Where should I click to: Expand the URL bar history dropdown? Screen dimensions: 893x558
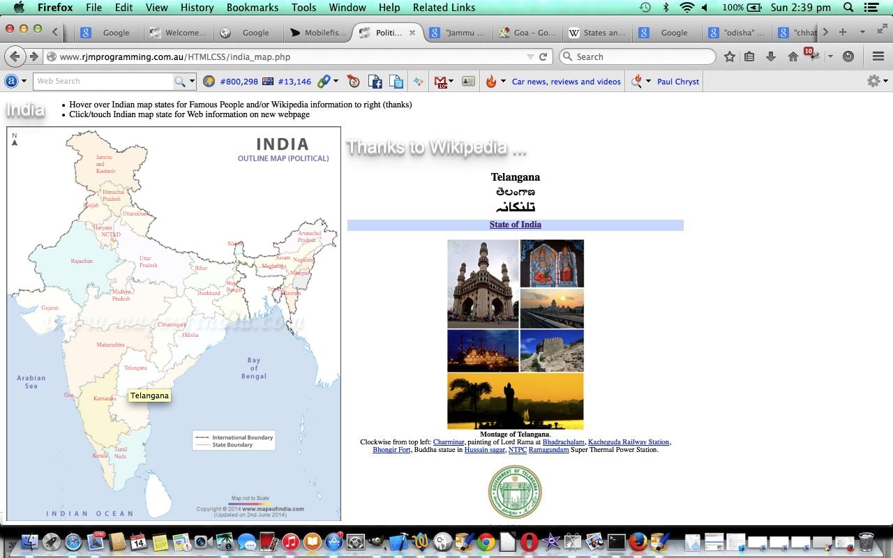[x=530, y=56]
